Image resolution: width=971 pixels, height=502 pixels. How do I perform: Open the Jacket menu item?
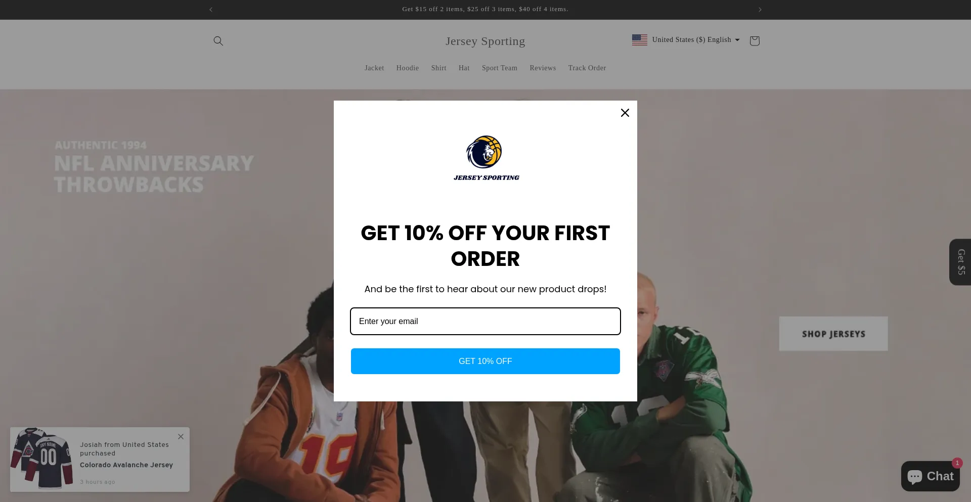tap(374, 68)
